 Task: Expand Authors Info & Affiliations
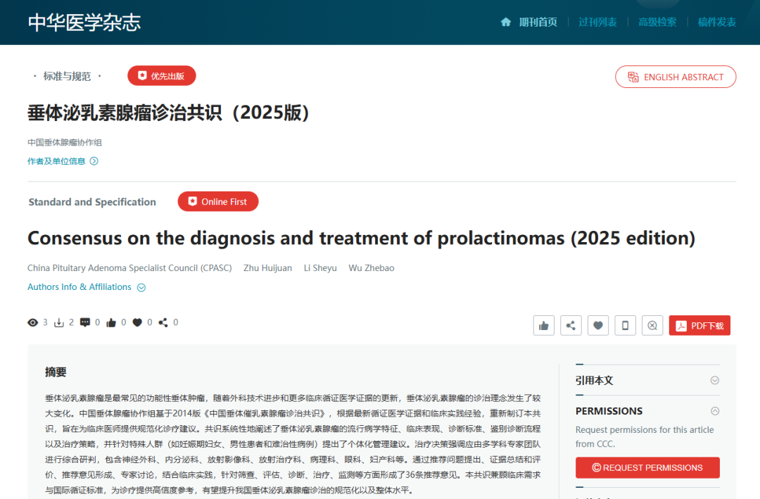point(87,287)
